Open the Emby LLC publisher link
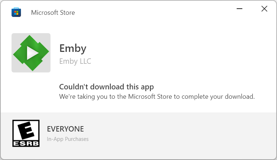The image size is (277, 160). (x=75, y=61)
